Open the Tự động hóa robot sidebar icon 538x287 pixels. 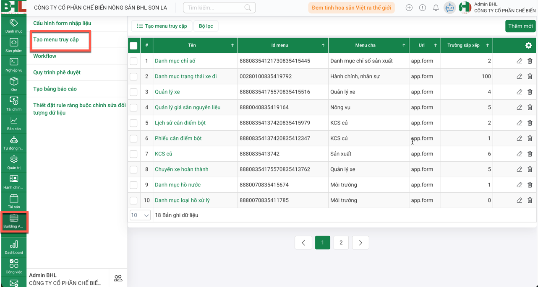[14, 143]
